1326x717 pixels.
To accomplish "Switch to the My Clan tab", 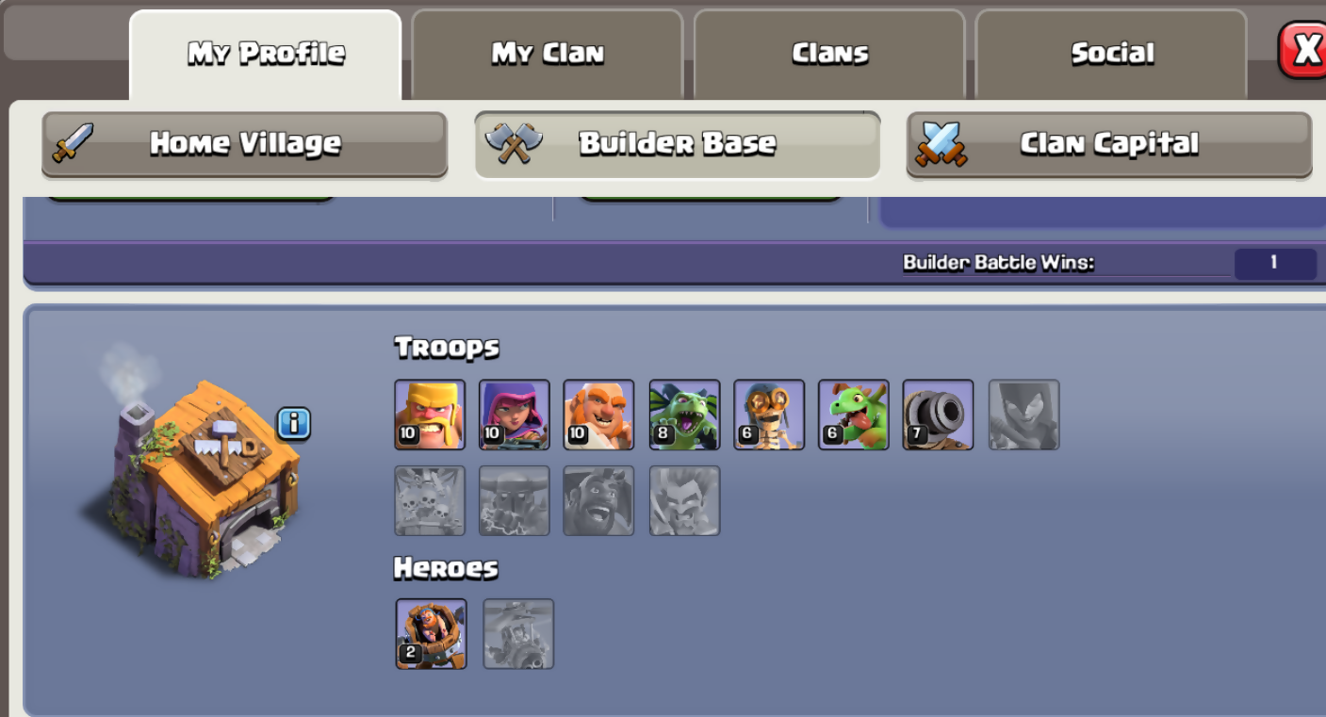I will coord(548,54).
